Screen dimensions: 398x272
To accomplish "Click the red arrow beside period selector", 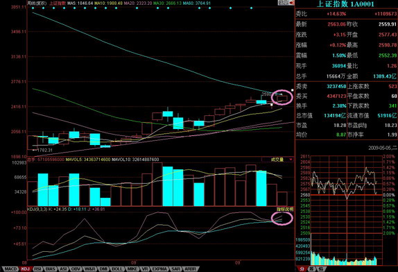I will (292, 3).
